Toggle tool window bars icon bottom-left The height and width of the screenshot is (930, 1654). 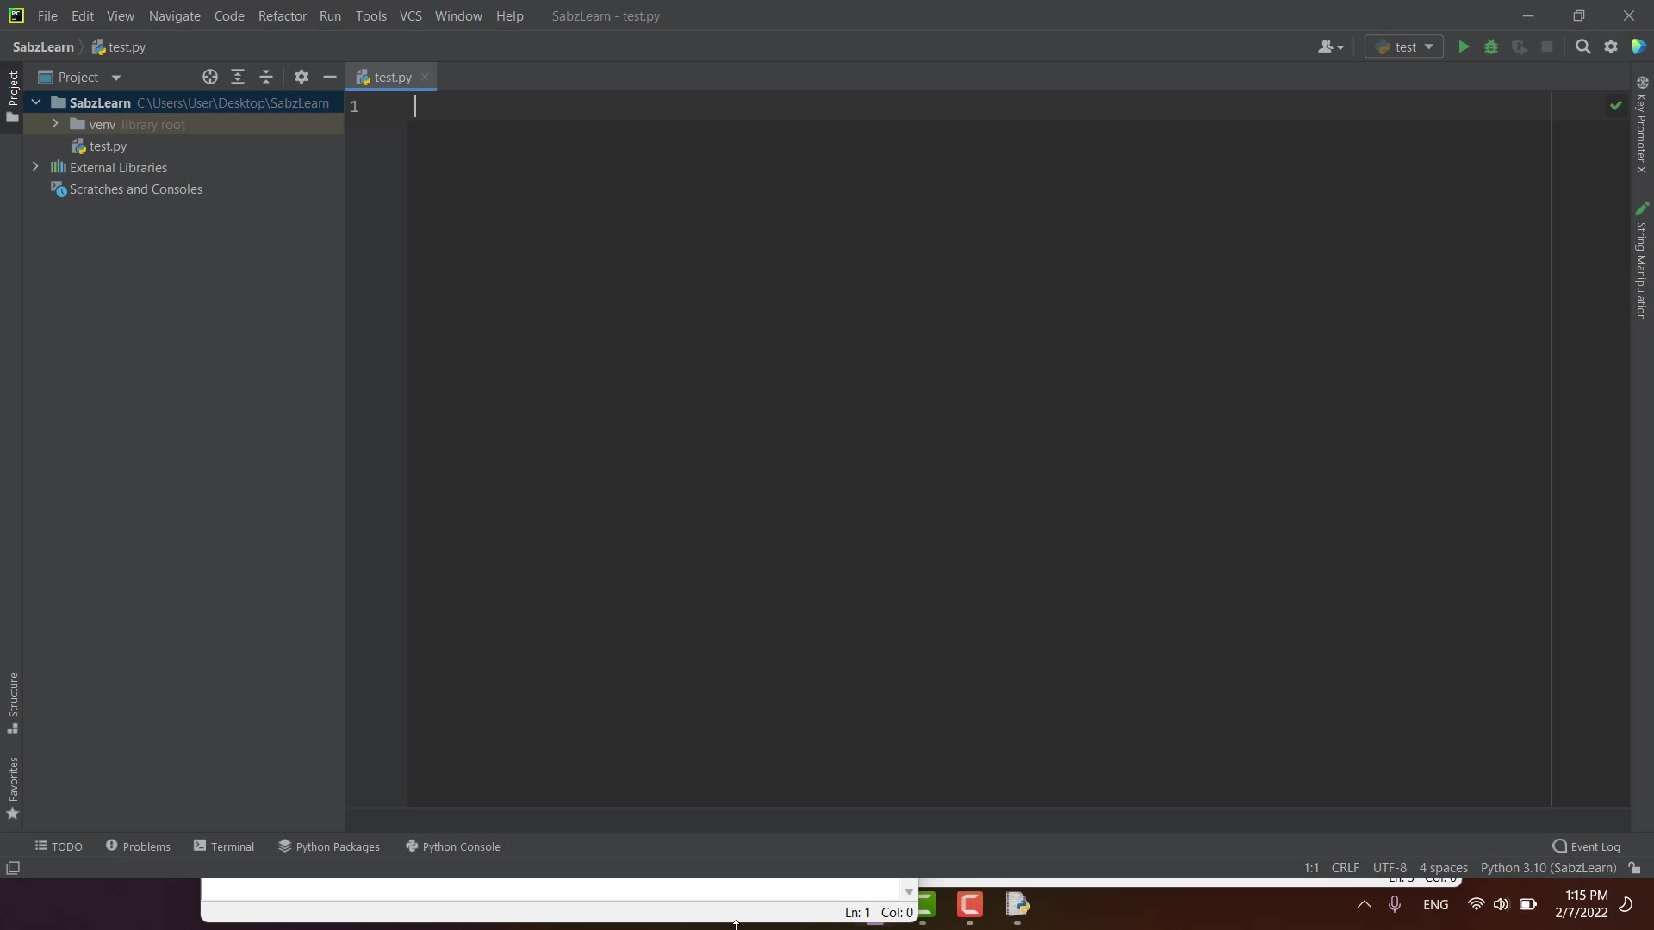[13, 868]
